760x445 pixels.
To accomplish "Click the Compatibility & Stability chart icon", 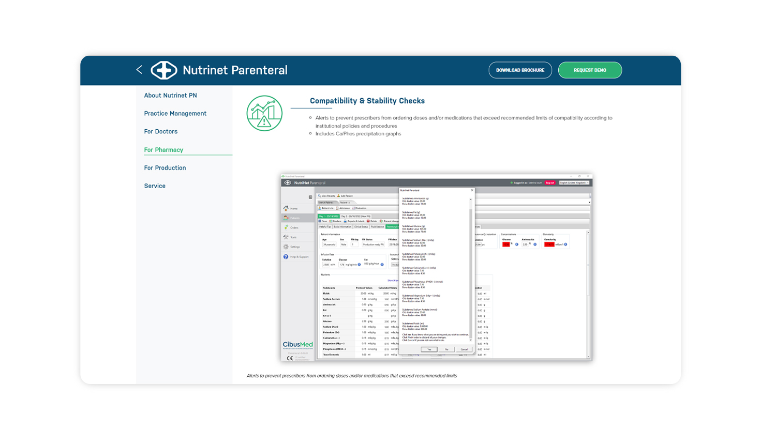I will click(264, 113).
